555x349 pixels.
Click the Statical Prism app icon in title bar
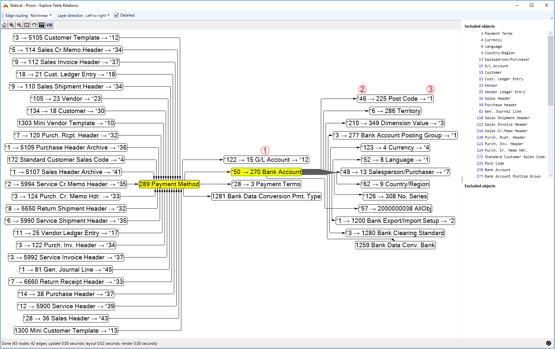click(x=6, y=6)
